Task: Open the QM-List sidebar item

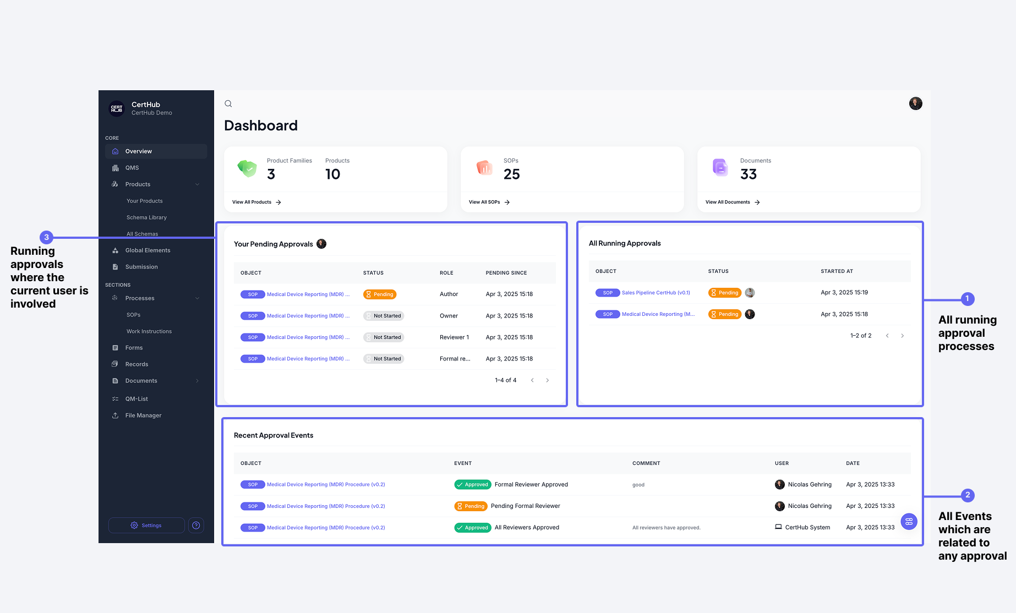Action: point(135,398)
